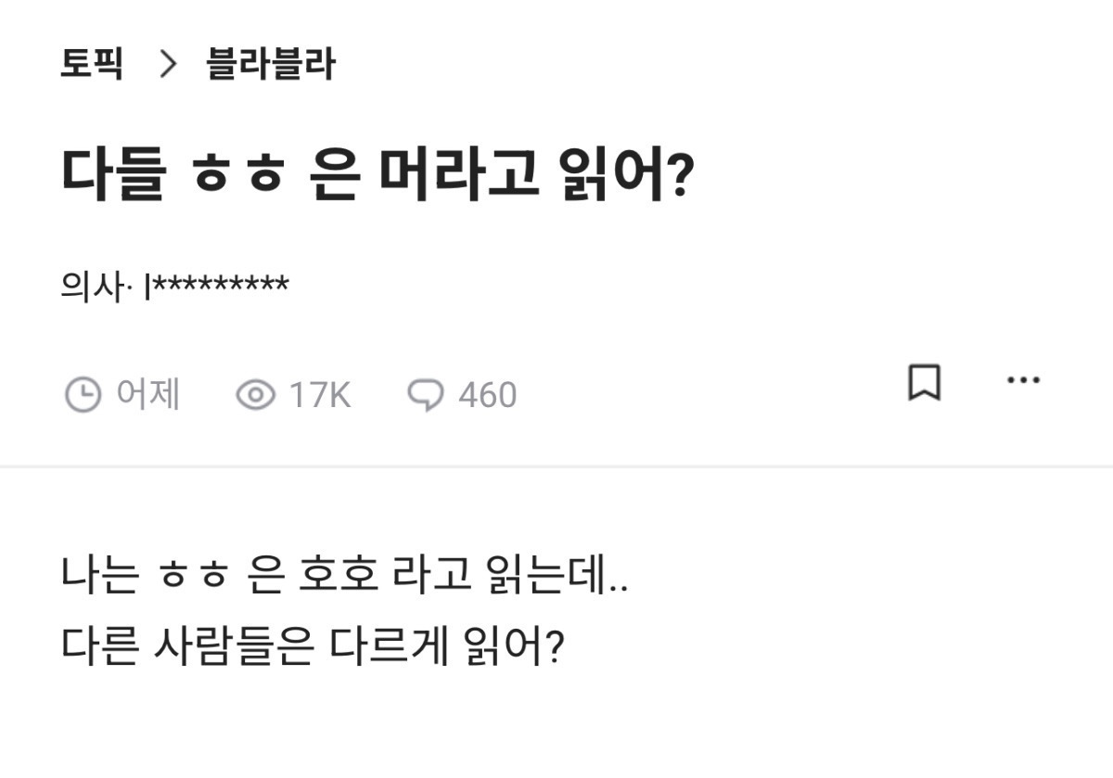Click the masked username l*********
Image resolution: width=1113 pixels, height=778 pixels.
coord(218,281)
